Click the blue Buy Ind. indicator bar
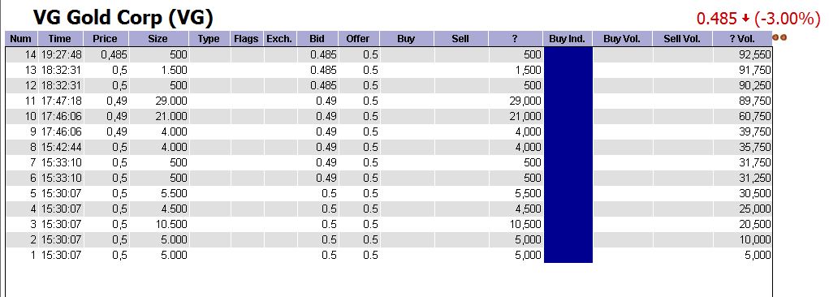 [x=568, y=155]
